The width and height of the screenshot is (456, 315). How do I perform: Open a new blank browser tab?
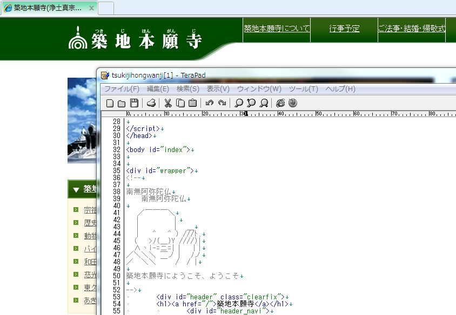[x=106, y=8]
